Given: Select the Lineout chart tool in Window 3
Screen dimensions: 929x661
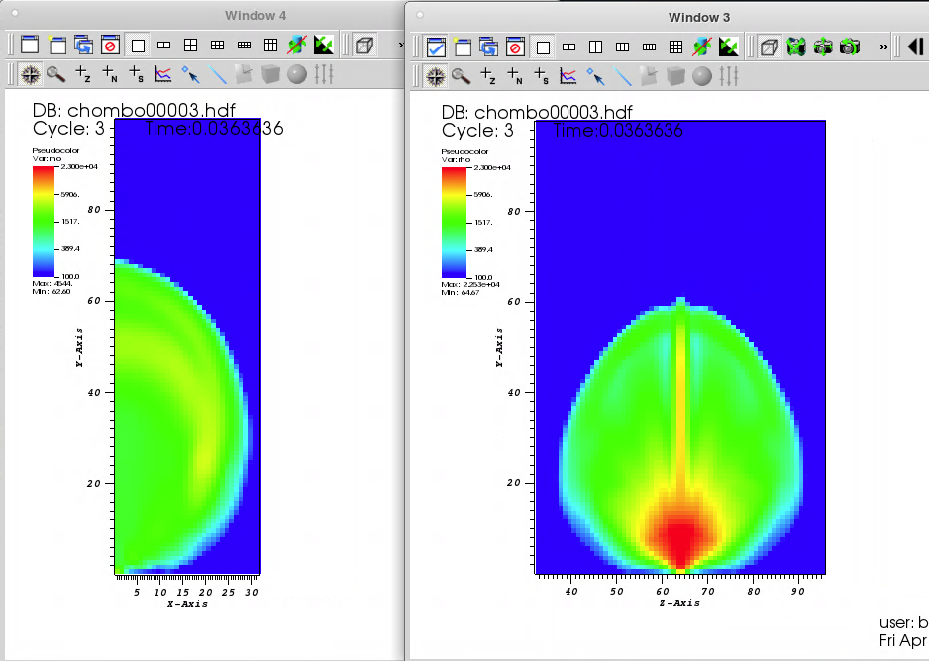Looking at the screenshot, I should pos(568,76).
